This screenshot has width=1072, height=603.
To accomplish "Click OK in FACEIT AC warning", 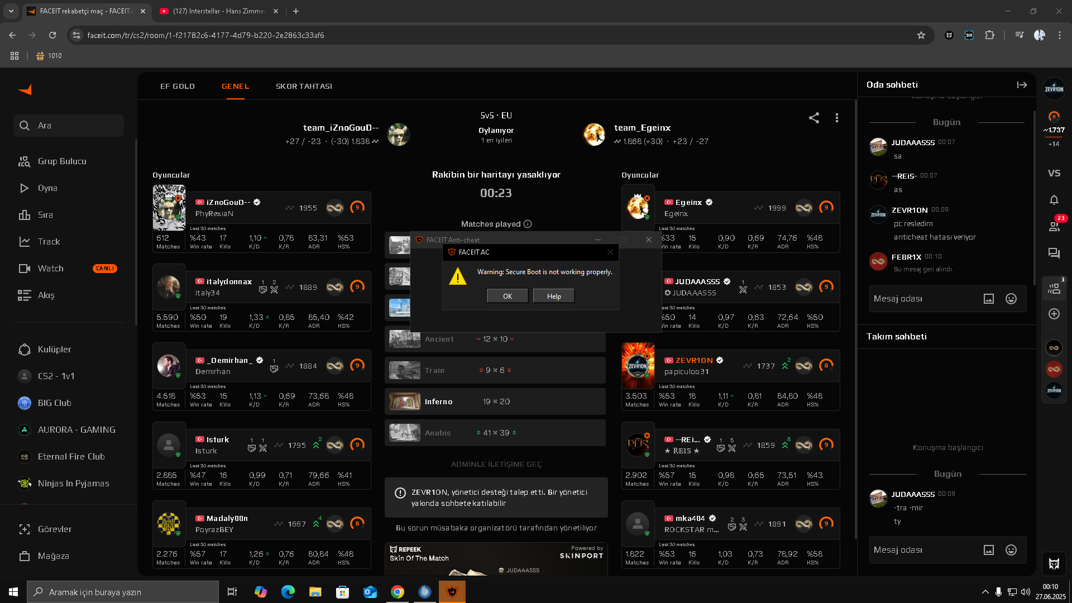I will tap(507, 296).
